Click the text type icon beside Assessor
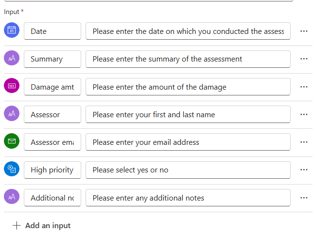 pyautogui.click(x=12, y=114)
